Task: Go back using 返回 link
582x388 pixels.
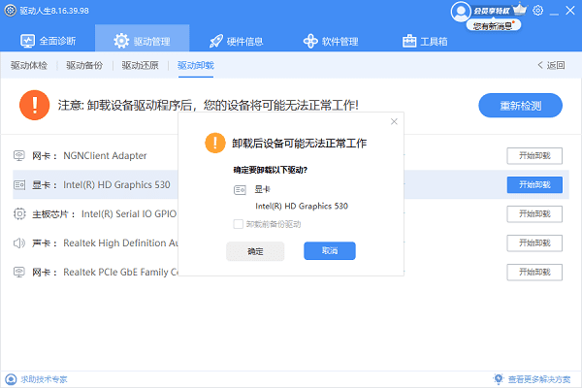Action: [551, 65]
